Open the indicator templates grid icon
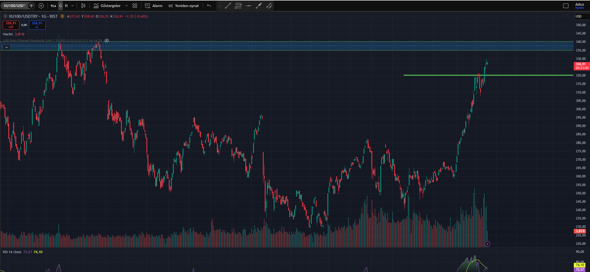590x272 pixels. [x=135, y=5]
